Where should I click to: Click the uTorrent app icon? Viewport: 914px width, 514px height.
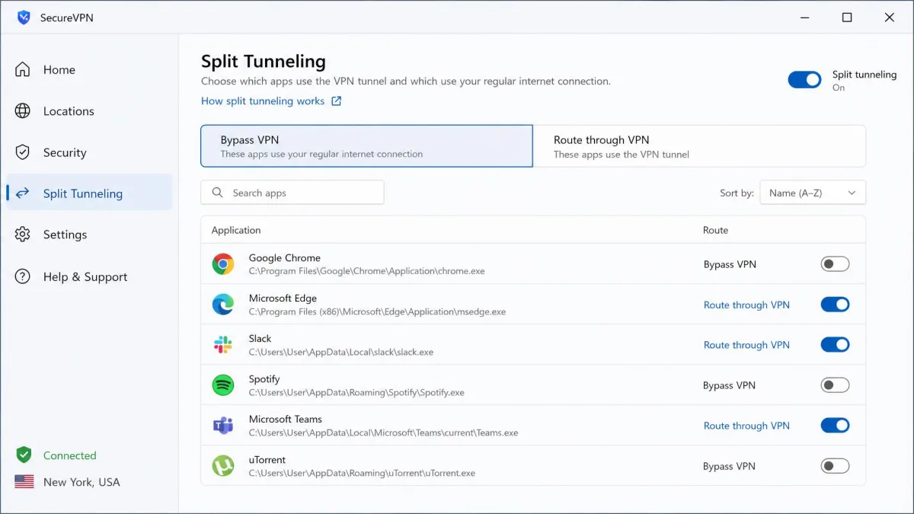coord(223,466)
